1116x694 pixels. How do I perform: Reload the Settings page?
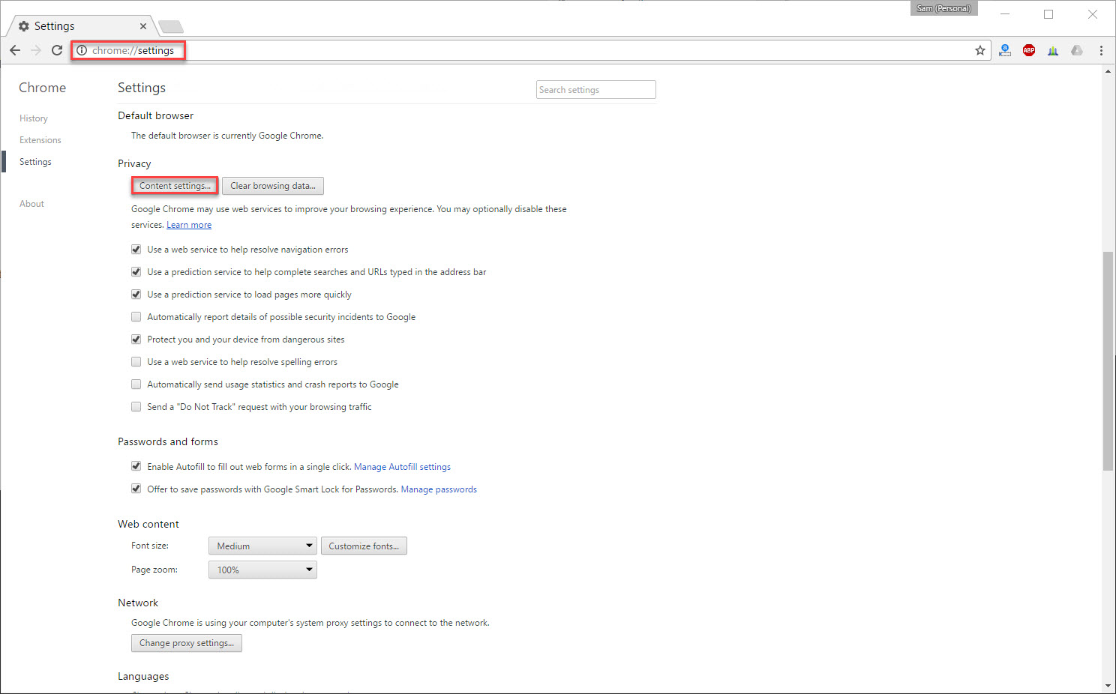[x=57, y=50]
